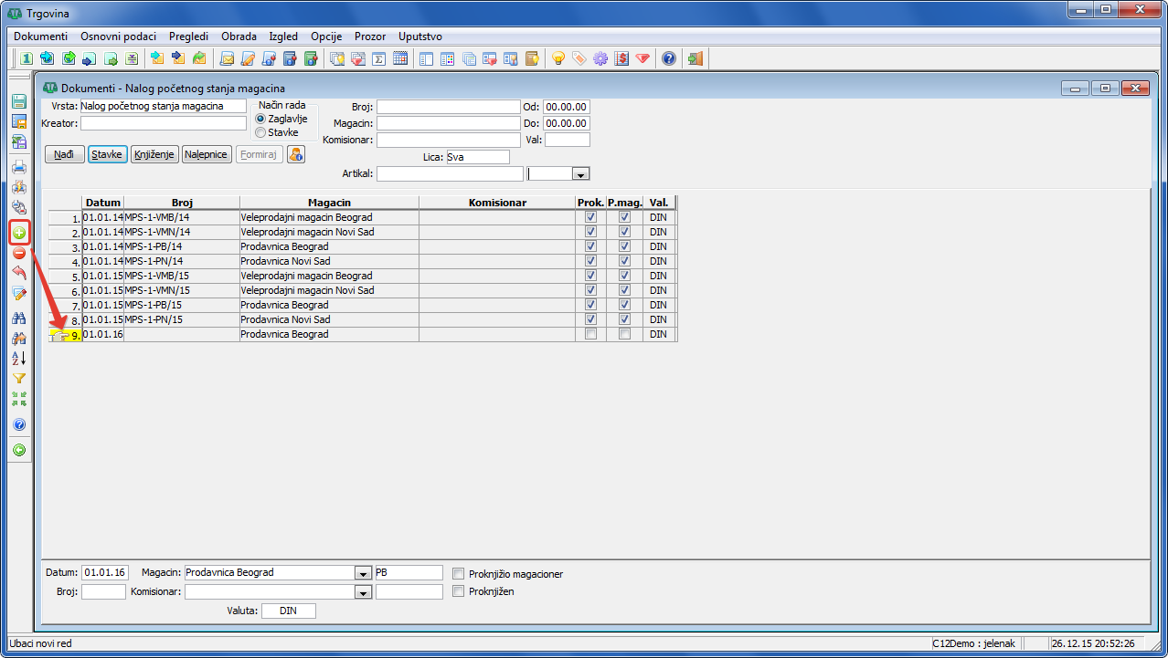Click the green plus insert row icon
The width and height of the screenshot is (1168, 658).
pos(18,234)
